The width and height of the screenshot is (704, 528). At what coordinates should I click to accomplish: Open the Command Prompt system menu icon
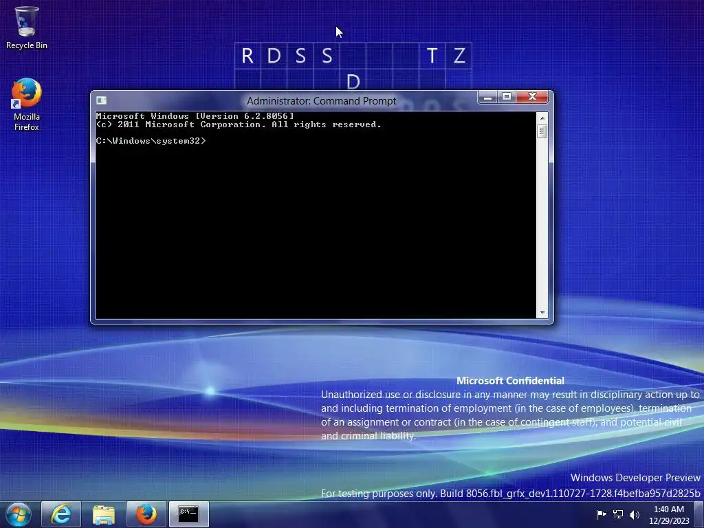click(x=102, y=100)
